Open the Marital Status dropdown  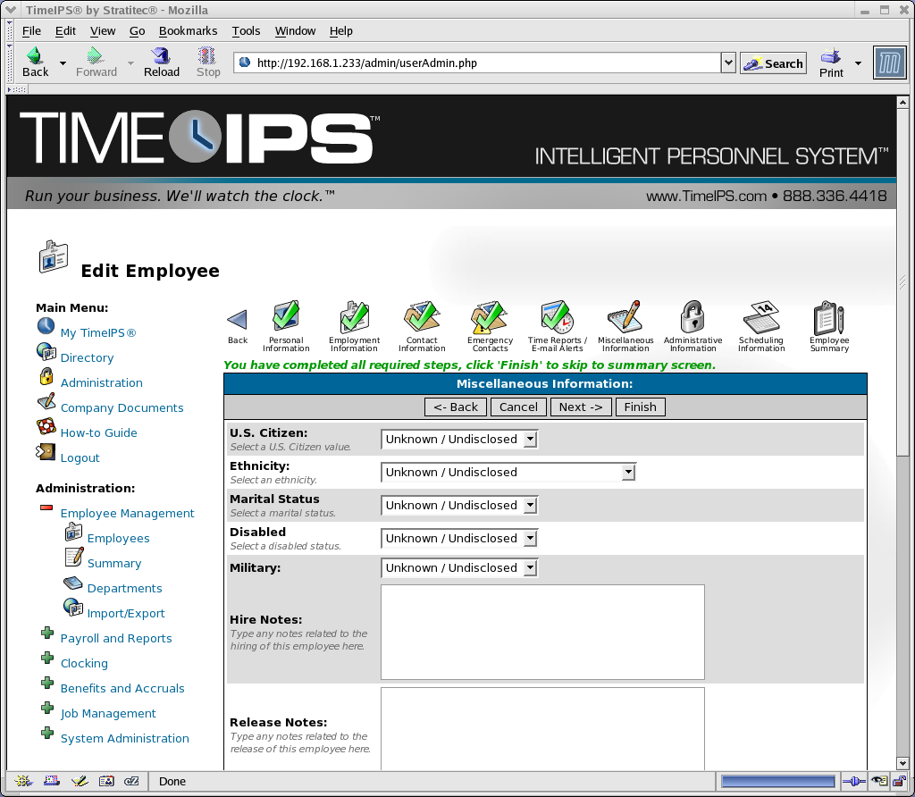459,505
